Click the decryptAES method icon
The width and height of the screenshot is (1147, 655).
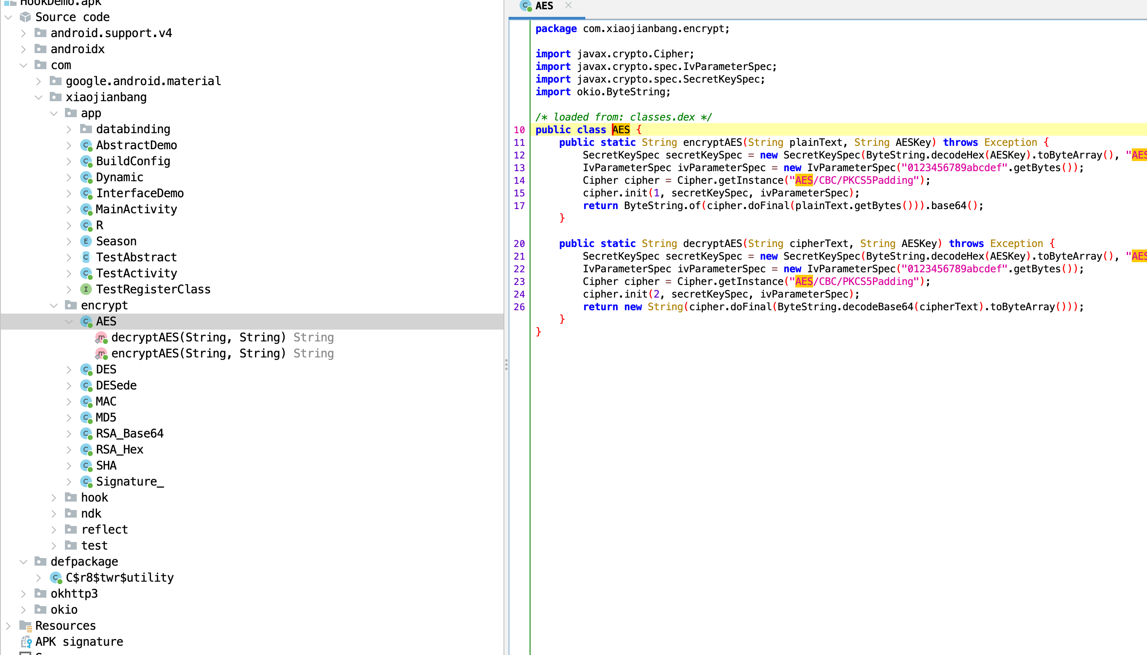pos(101,337)
